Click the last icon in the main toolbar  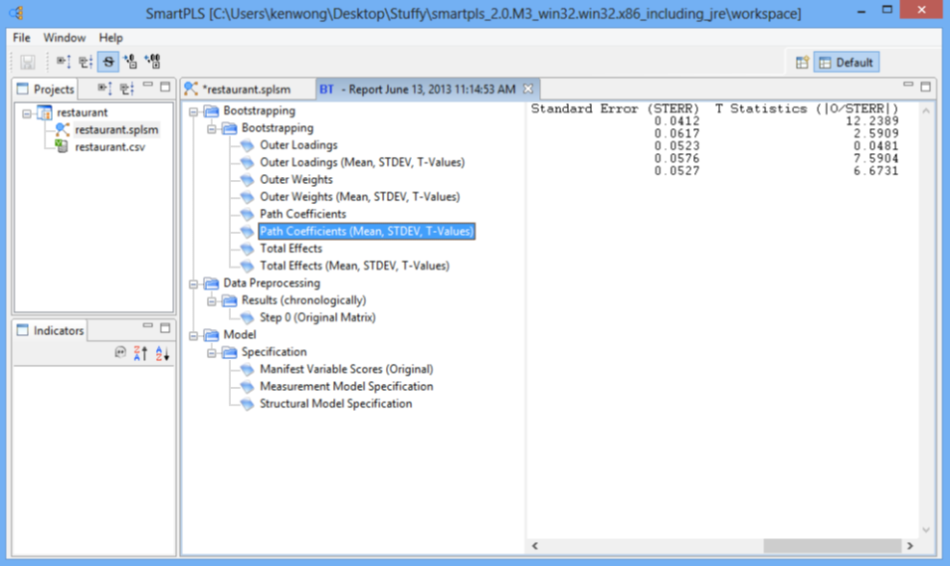click(x=152, y=63)
